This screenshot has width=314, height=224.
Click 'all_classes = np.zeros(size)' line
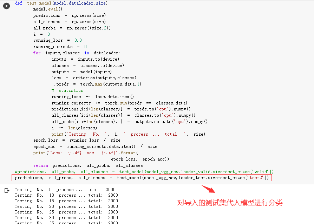[70, 22]
